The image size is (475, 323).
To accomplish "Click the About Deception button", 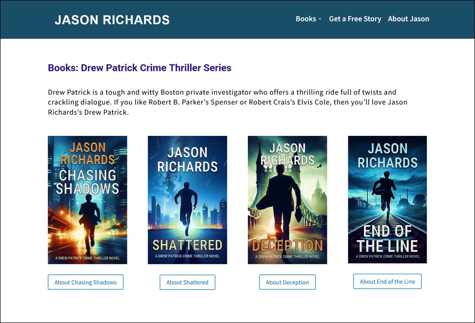I will (x=287, y=282).
